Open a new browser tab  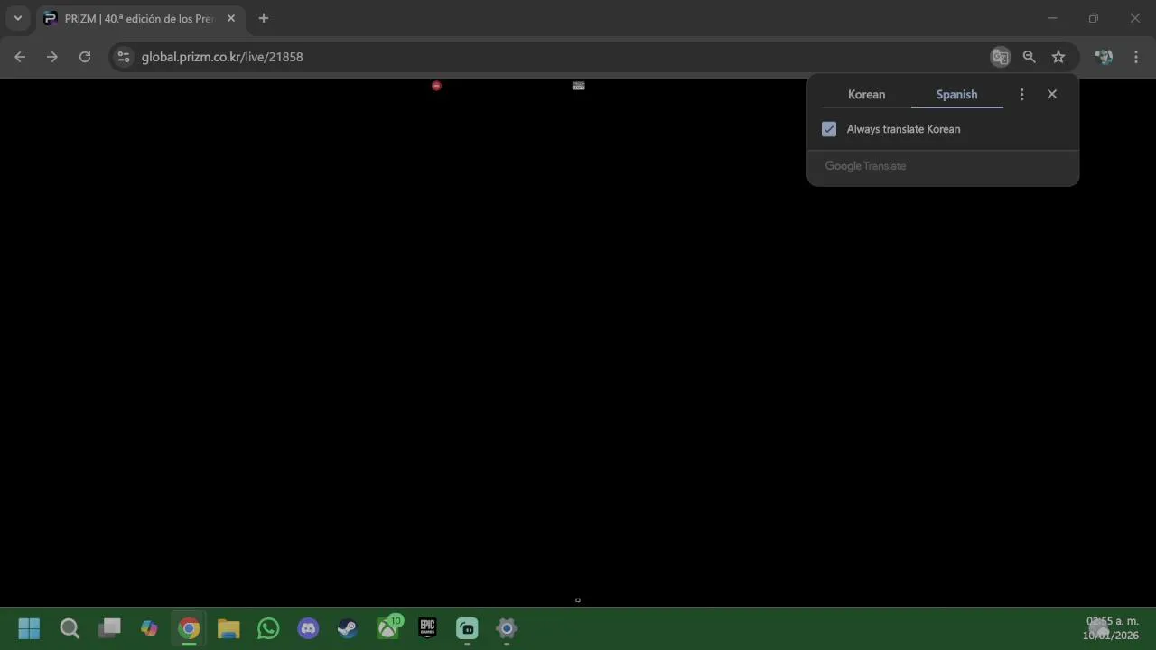tap(264, 18)
